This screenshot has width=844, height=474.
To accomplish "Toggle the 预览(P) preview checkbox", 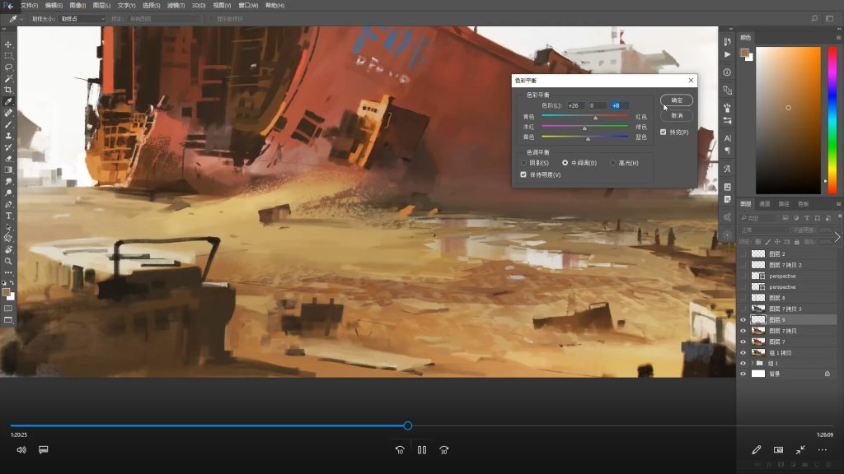I will pos(664,132).
